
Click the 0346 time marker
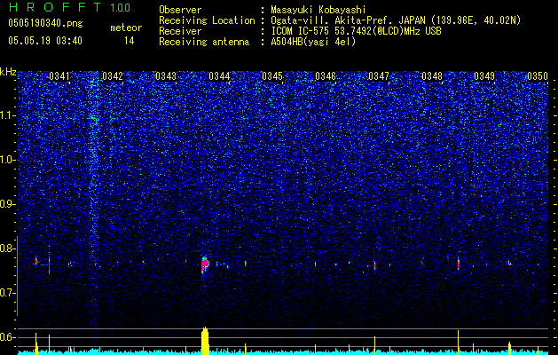(x=326, y=76)
